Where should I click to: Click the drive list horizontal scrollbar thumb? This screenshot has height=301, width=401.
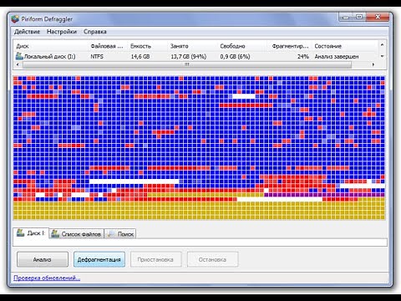tap(187, 64)
